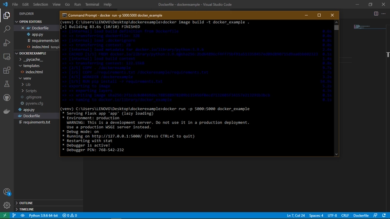The width and height of the screenshot is (390, 219).
Task: Click CRLF end-of-line selector in status bar
Action: 345,216
